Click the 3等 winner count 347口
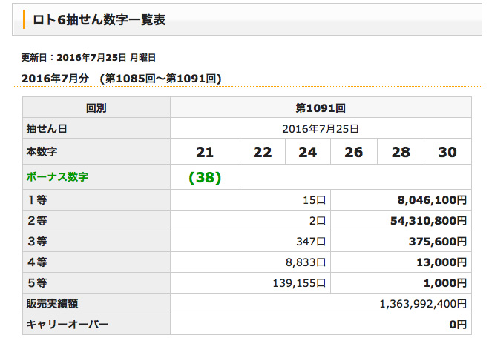 tap(311, 241)
